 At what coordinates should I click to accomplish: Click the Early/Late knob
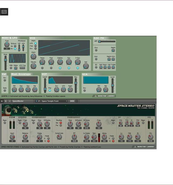[59, 137]
